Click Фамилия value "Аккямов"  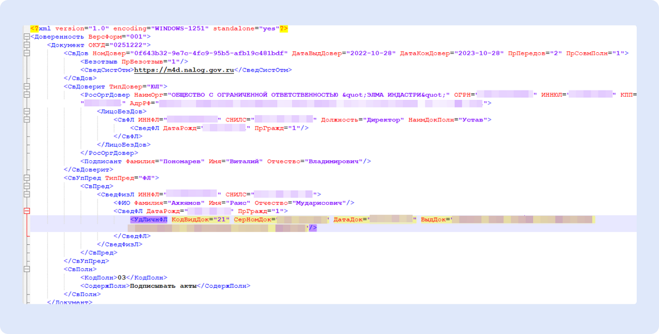(x=186, y=203)
